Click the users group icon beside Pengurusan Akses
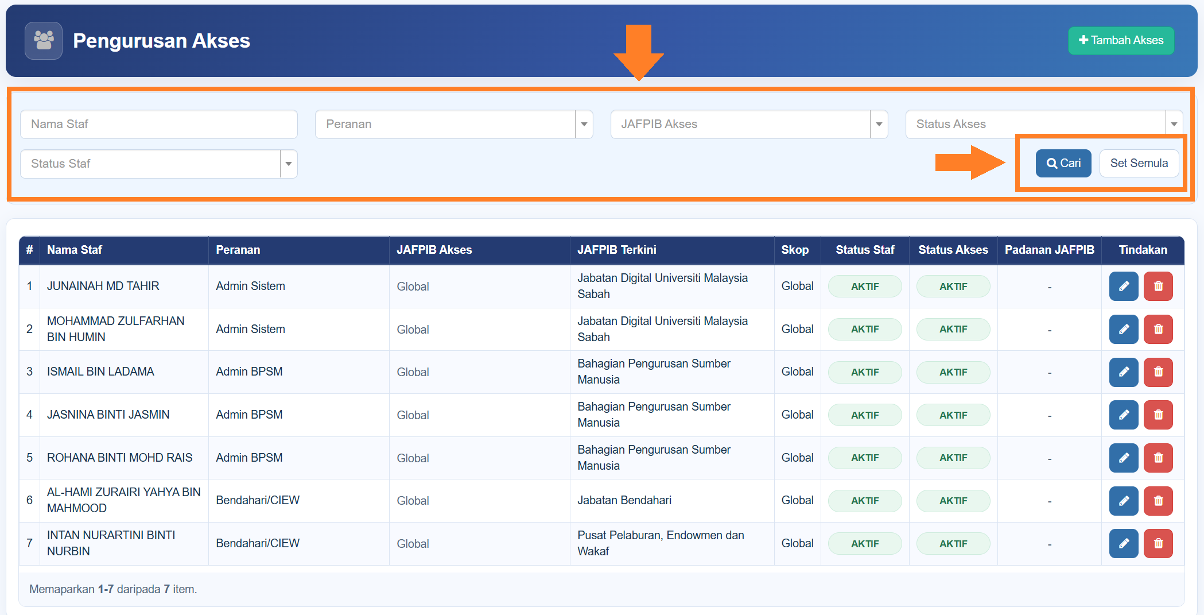The height and width of the screenshot is (615, 1204). pos(44,41)
